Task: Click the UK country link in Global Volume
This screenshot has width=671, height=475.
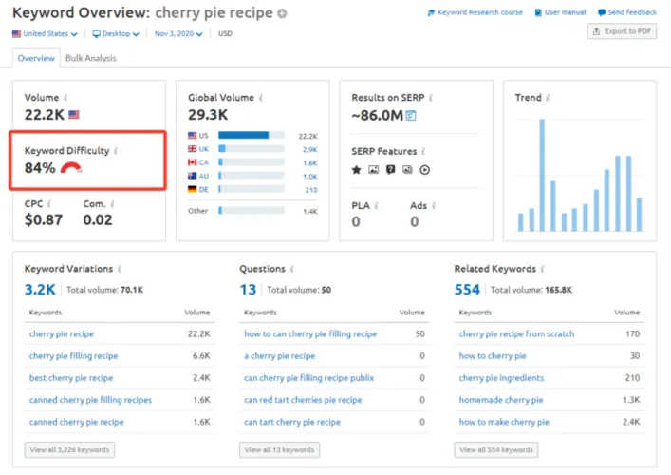Action: pos(204,149)
